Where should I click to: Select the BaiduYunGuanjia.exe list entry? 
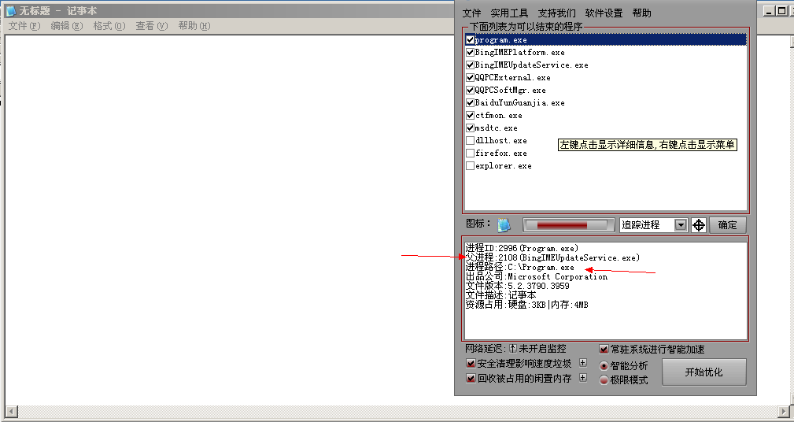click(x=519, y=103)
